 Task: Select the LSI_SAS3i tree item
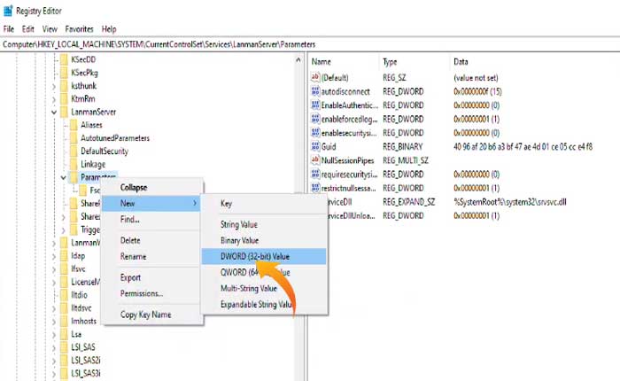click(x=86, y=373)
